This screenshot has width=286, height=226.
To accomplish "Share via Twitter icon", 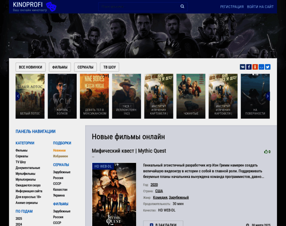I will [x=268, y=67].
